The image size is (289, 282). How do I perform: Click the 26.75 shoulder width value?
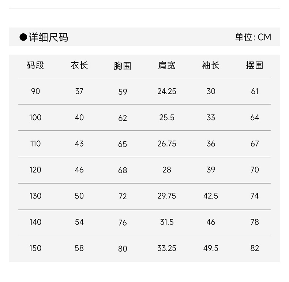[x=167, y=144]
